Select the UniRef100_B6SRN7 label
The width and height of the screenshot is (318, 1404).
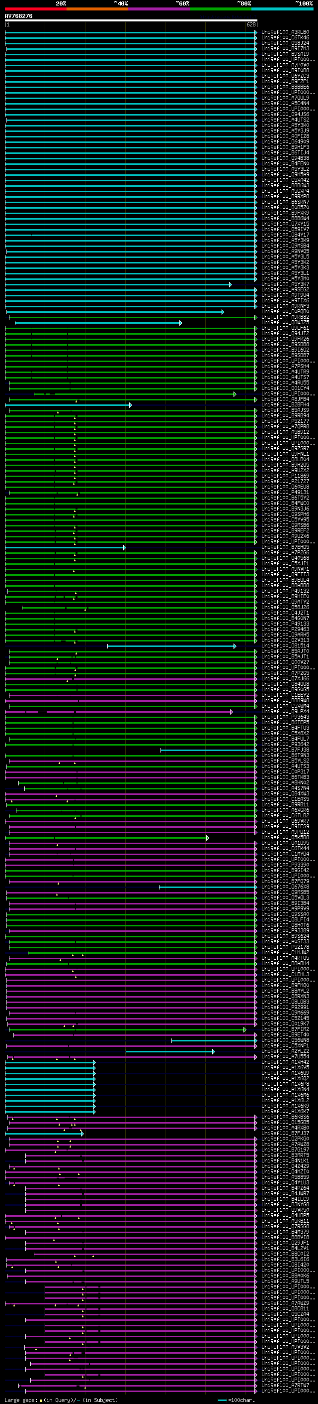[x=285, y=202]
